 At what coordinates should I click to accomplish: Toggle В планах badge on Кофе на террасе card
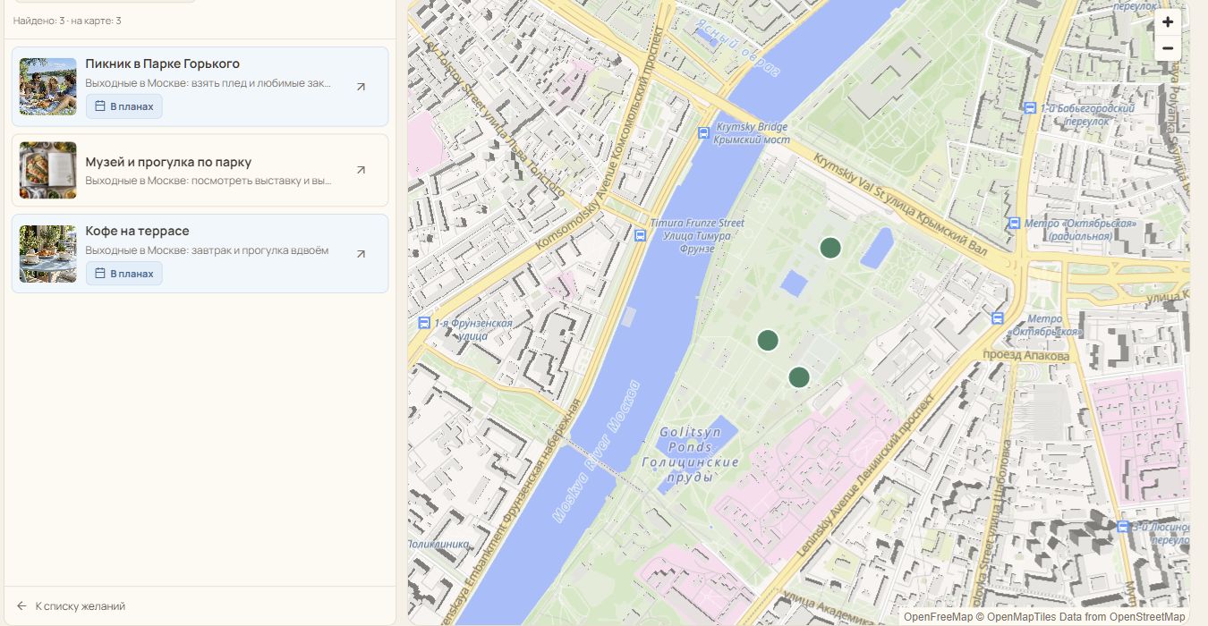click(x=124, y=274)
